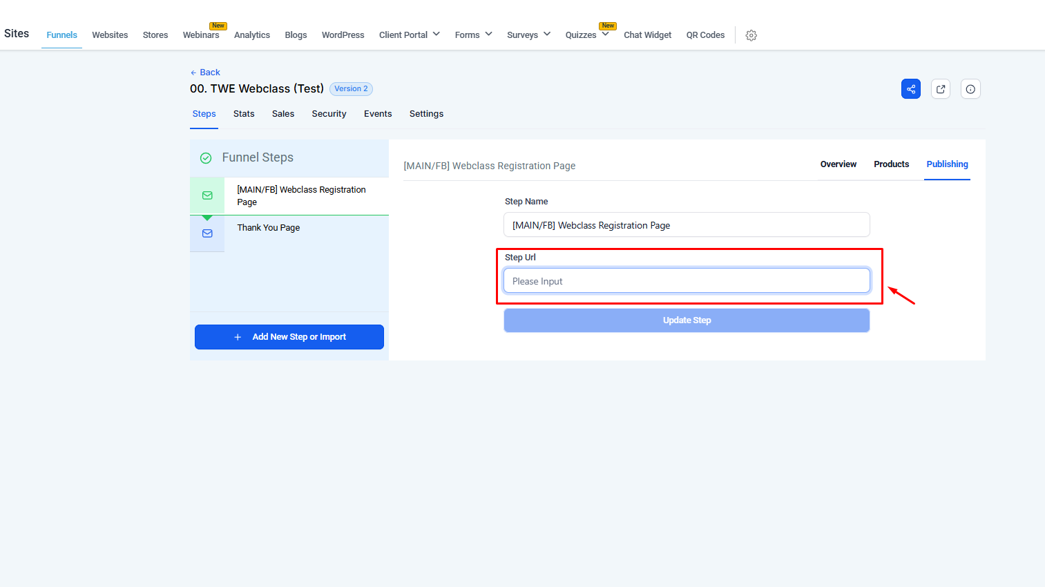The width and height of the screenshot is (1045, 587).
Task: Click the info circle icon
Action: point(970,89)
